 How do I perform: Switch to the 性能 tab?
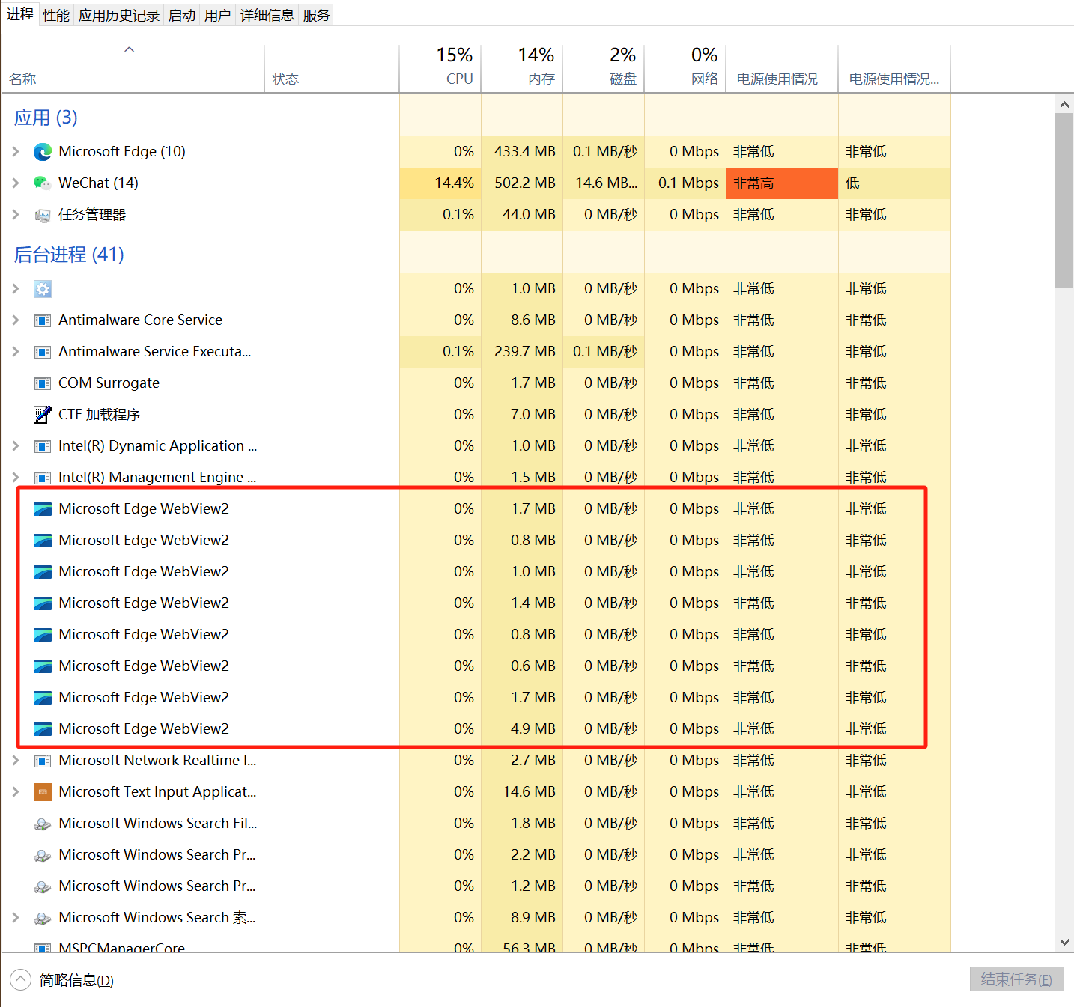pyautogui.click(x=56, y=15)
